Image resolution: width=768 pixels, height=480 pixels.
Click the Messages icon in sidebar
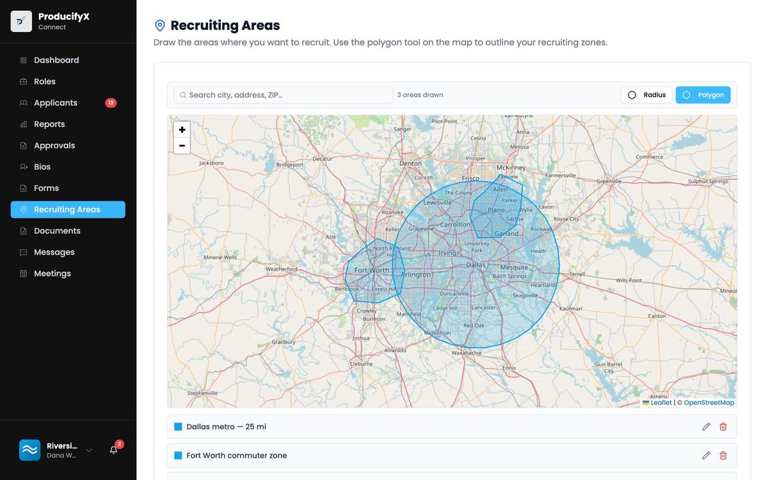coord(24,252)
